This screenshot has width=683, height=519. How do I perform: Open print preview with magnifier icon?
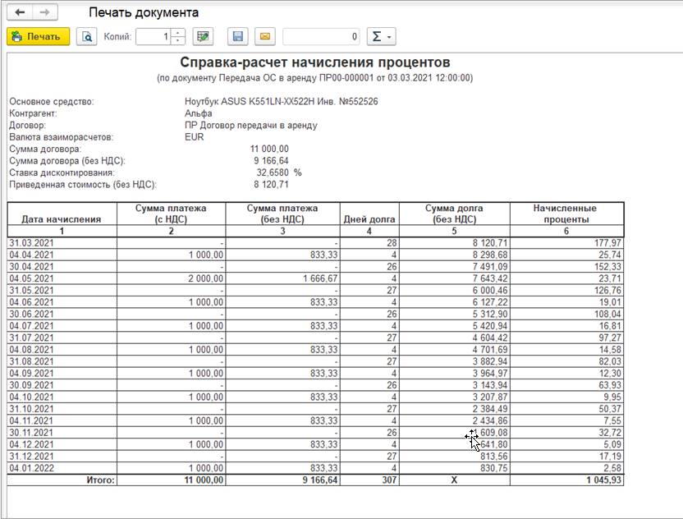click(87, 37)
